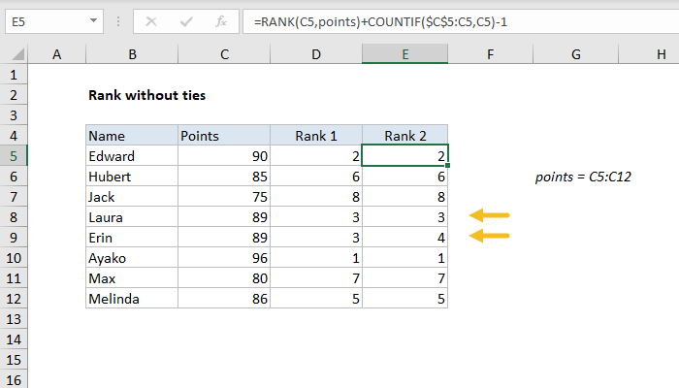Select the cell containing Max
679x388 pixels.
[x=132, y=278]
